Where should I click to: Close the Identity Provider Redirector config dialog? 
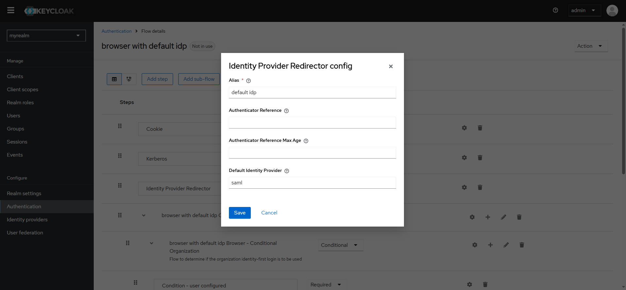click(391, 66)
